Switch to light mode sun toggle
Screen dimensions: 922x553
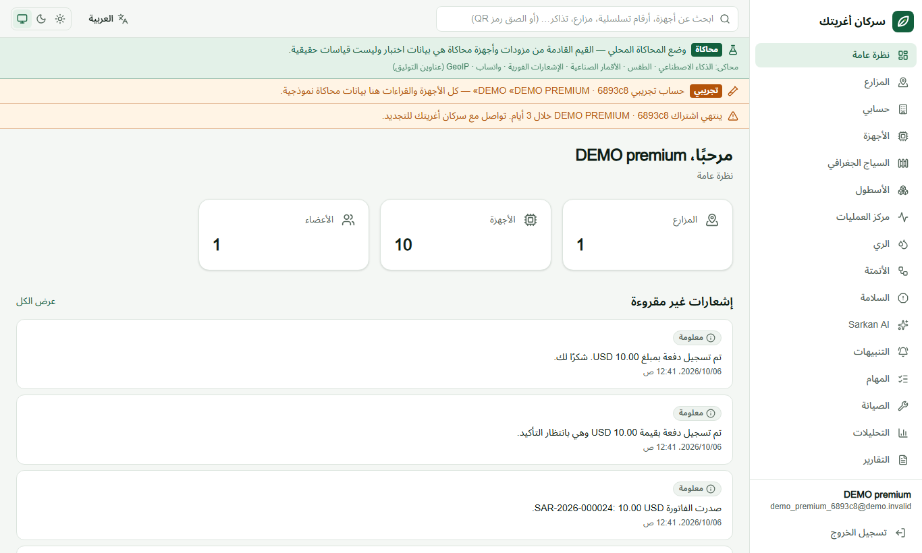(x=60, y=19)
